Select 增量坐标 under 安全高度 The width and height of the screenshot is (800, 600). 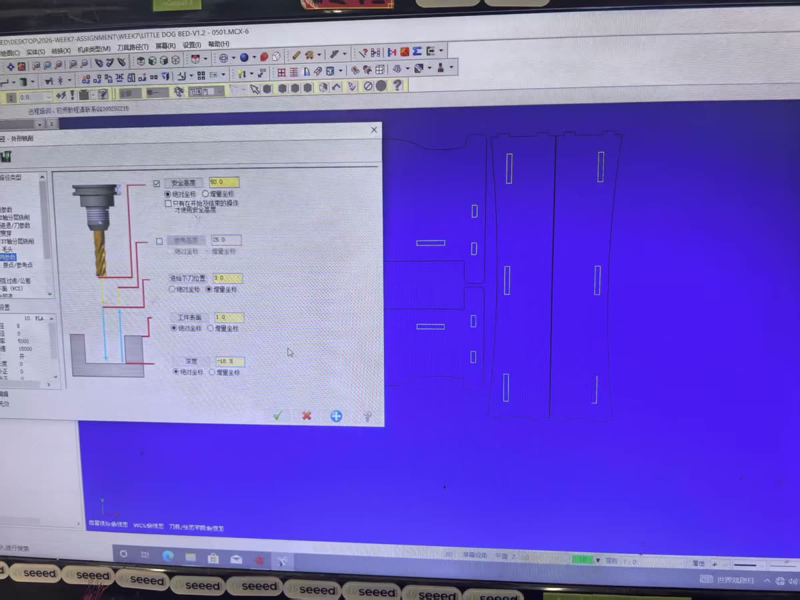point(205,193)
